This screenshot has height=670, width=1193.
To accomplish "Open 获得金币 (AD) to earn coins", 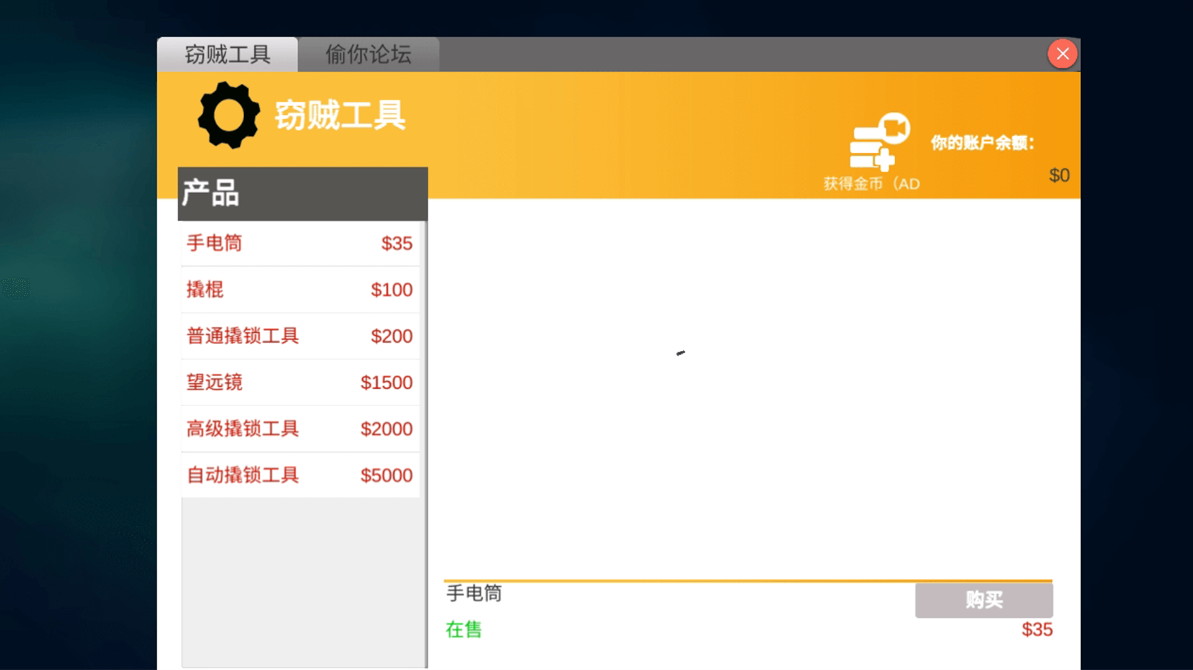I will [871, 183].
